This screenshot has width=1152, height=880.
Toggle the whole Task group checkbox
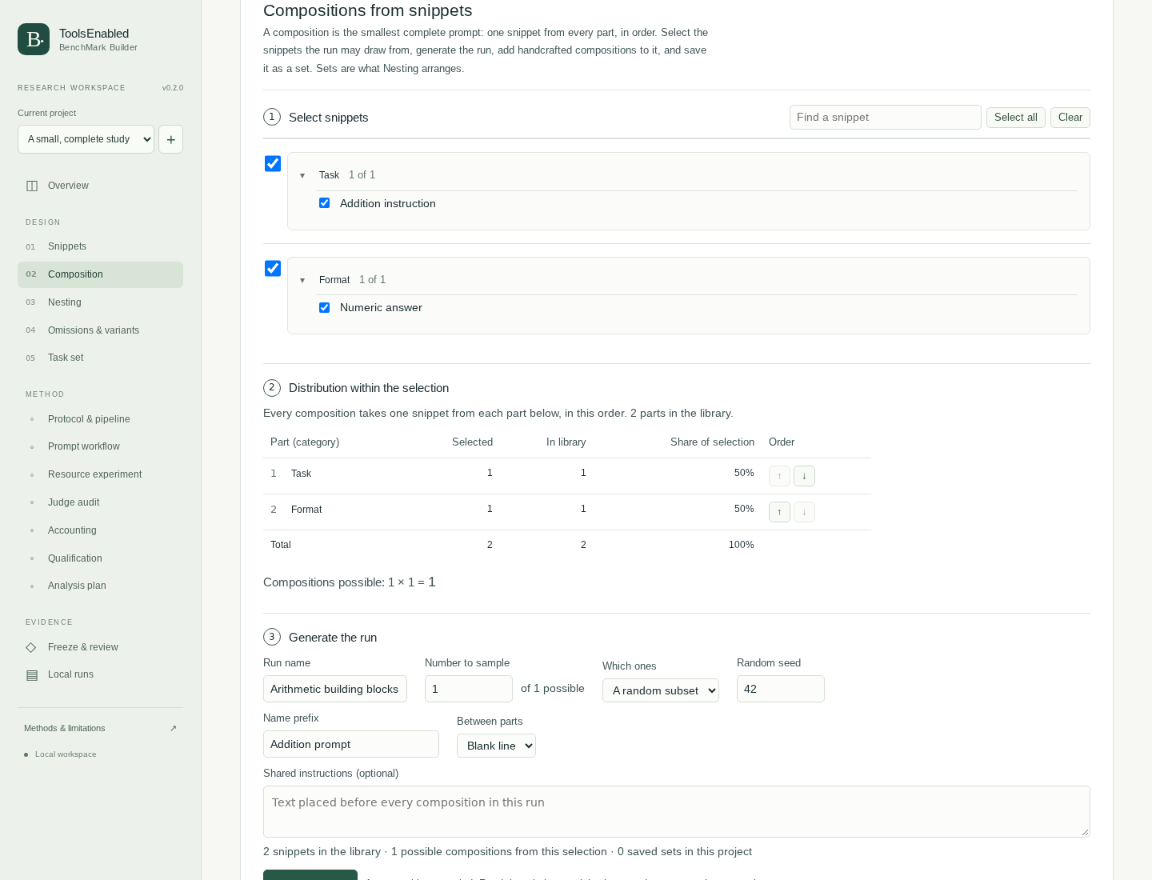click(x=273, y=164)
